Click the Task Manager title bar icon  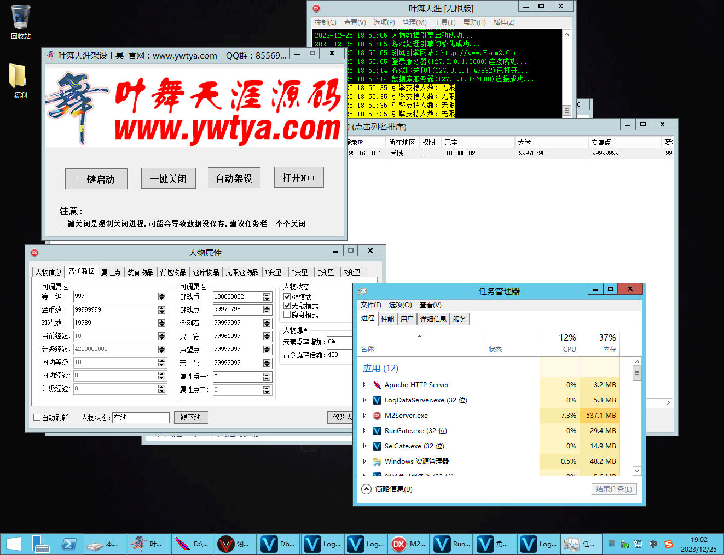(x=362, y=291)
